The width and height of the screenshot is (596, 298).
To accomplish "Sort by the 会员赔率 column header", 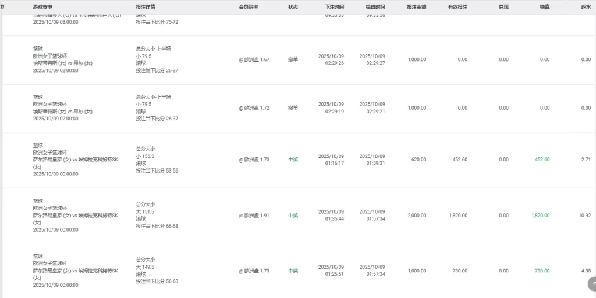I will [249, 7].
